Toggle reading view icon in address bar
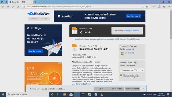Image resolution: width=172 pixels, height=97 pixels. coord(143,6)
